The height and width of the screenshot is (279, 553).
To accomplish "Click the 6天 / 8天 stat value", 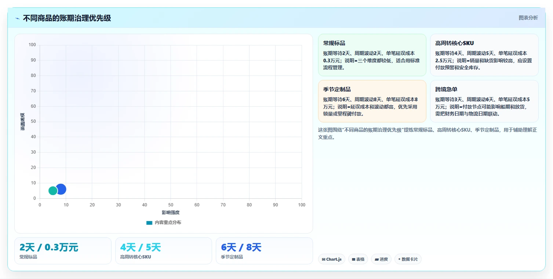I will [x=241, y=247].
